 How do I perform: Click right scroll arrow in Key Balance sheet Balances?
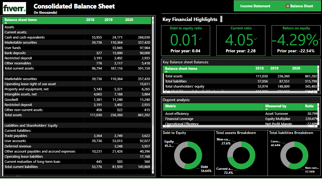click(314, 92)
